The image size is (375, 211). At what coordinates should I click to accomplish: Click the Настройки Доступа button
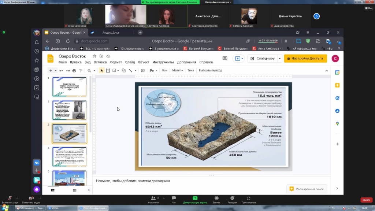click(x=305, y=59)
